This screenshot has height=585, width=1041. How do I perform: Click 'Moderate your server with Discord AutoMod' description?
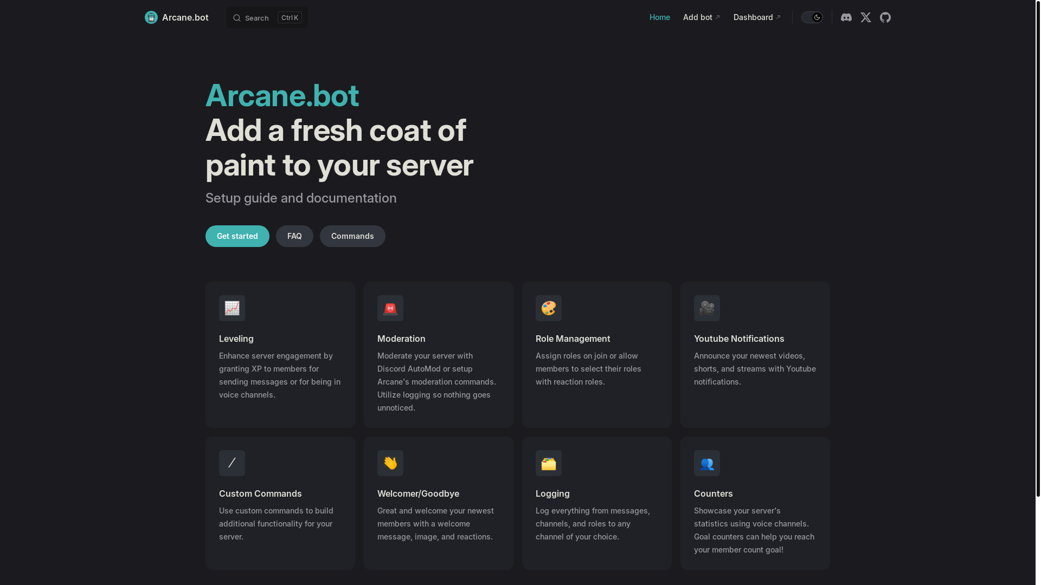[x=437, y=382]
